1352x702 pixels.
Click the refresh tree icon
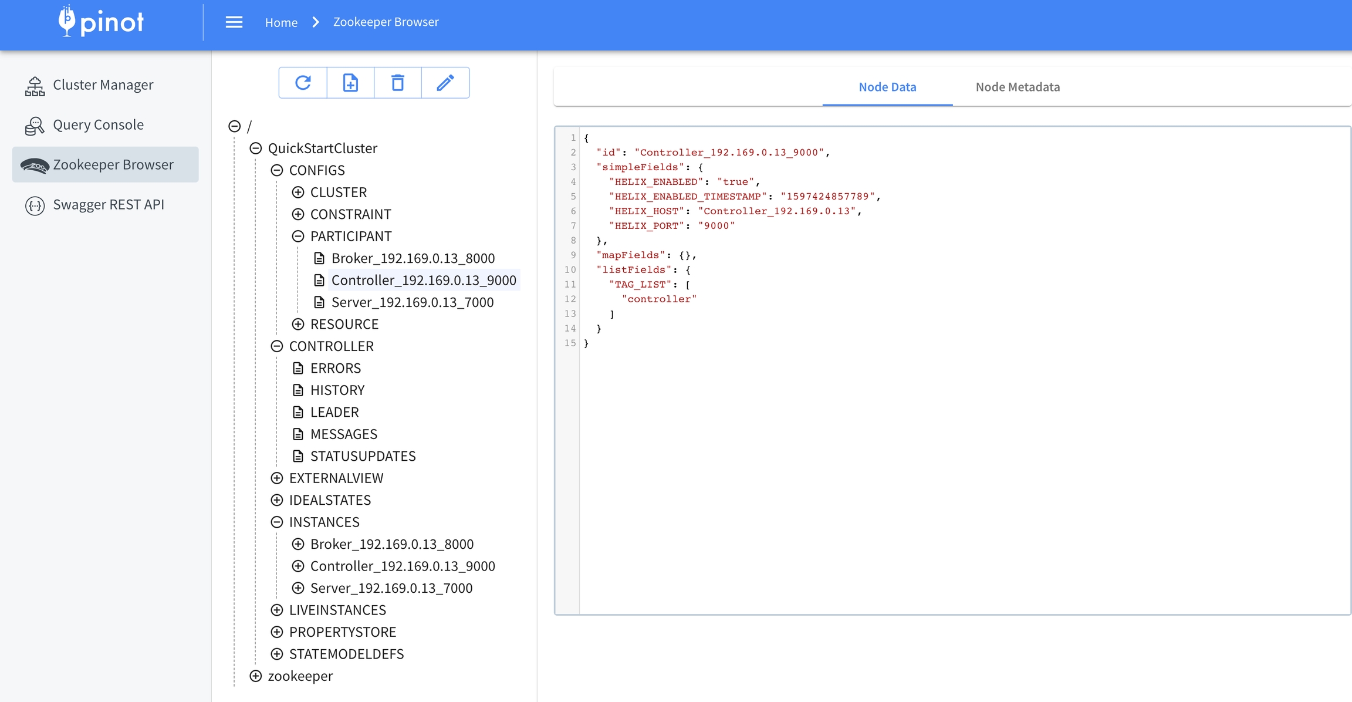click(x=303, y=83)
